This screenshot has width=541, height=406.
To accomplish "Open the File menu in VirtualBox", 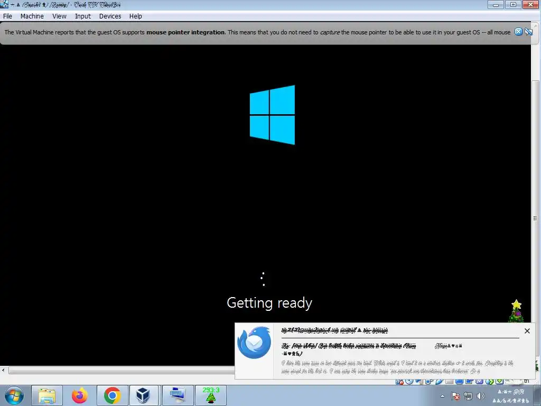I will [x=7, y=16].
